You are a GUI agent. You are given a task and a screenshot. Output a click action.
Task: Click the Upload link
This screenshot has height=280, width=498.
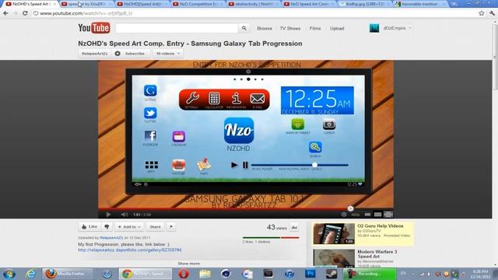337,28
